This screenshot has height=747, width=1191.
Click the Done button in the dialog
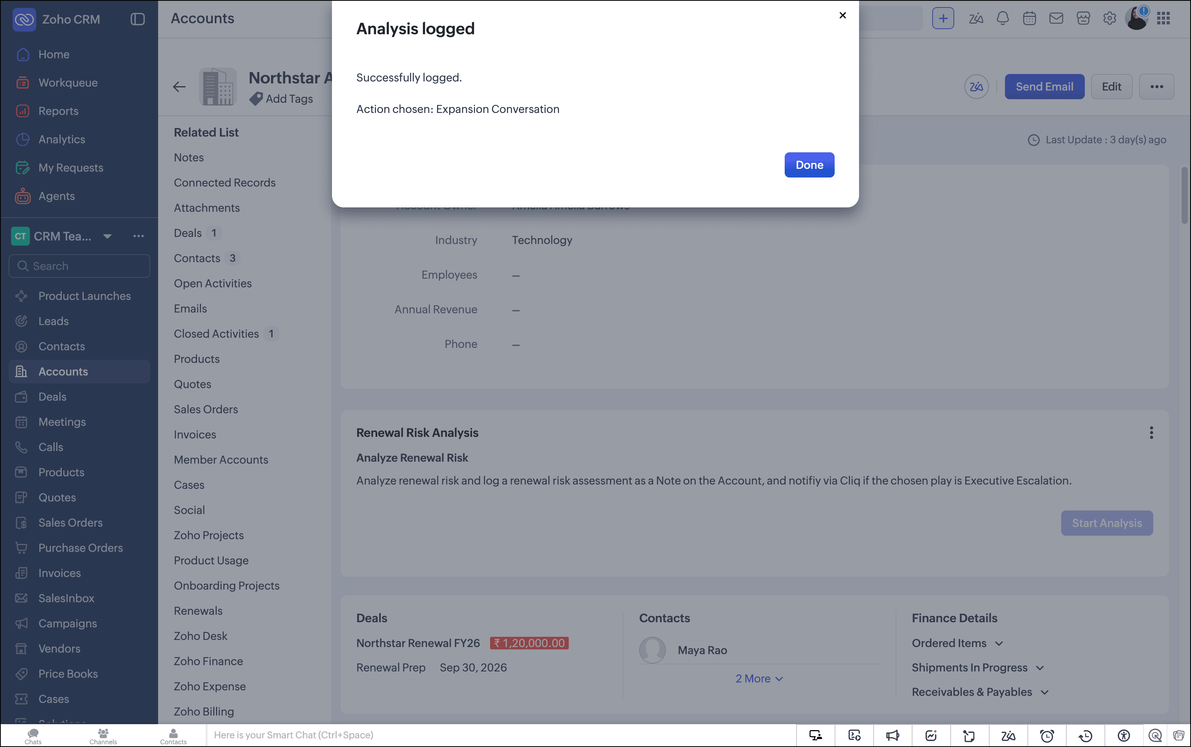[809, 165]
